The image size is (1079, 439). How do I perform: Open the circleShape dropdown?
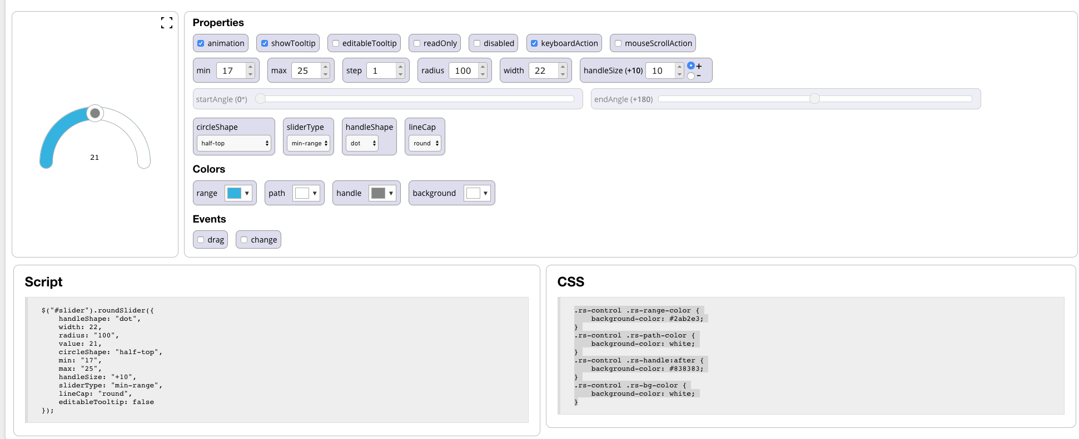(234, 143)
